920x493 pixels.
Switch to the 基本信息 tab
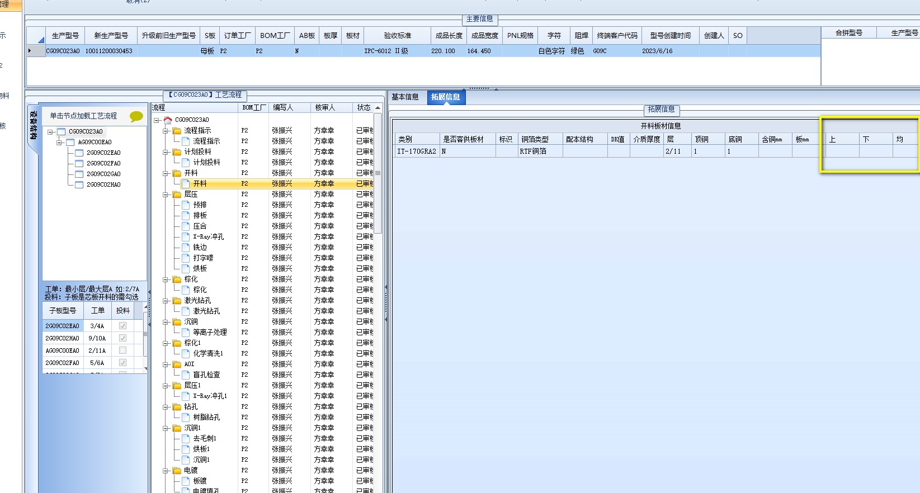405,97
